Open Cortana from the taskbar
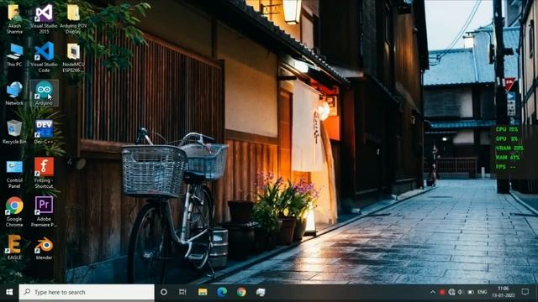This screenshot has width=538, height=302. click(164, 292)
